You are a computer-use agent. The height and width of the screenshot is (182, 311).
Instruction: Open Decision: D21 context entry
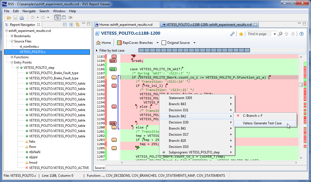(197, 110)
